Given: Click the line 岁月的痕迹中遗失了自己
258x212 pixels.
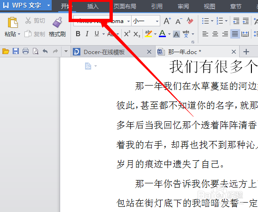Looking at the screenshot, I should [x=170, y=164].
